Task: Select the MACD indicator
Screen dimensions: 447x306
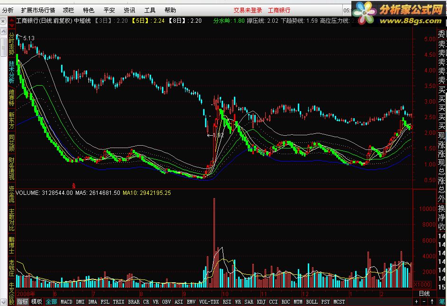Action: point(66,302)
